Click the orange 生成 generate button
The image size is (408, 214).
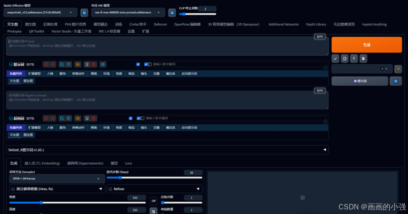click(366, 45)
